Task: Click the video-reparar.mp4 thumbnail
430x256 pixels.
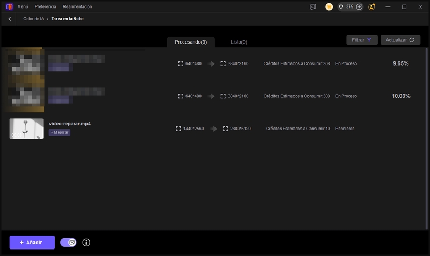Action: pyautogui.click(x=26, y=129)
